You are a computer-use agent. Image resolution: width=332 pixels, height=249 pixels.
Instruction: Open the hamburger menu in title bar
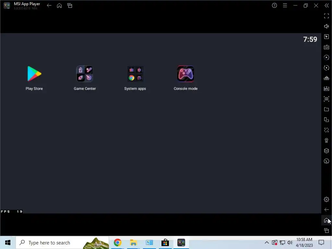285,6
